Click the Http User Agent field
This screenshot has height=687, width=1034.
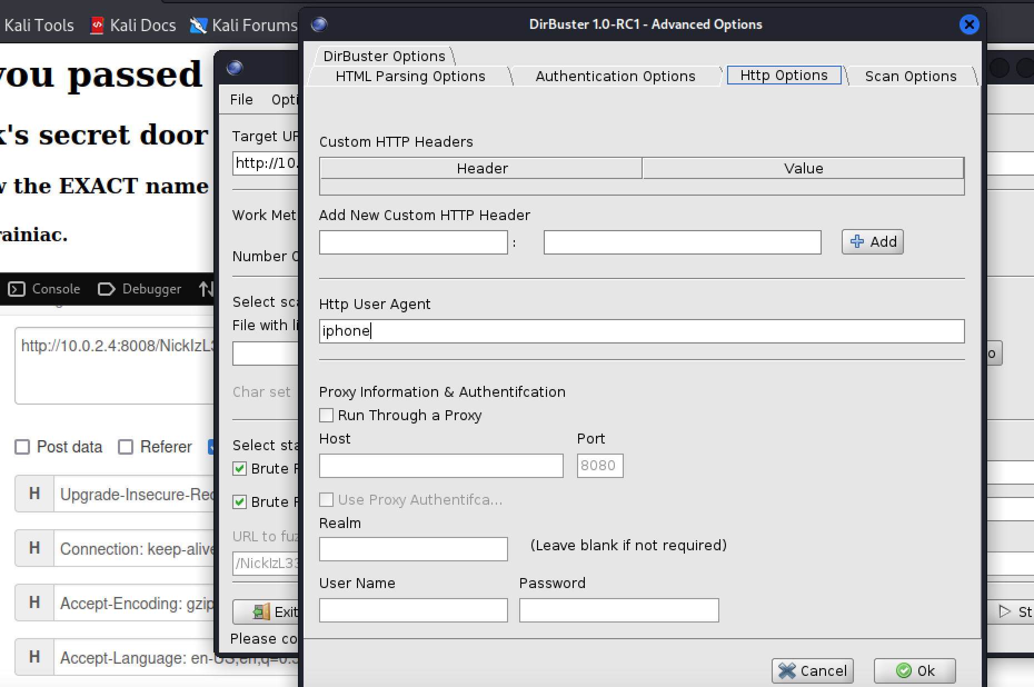pos(641,331)
